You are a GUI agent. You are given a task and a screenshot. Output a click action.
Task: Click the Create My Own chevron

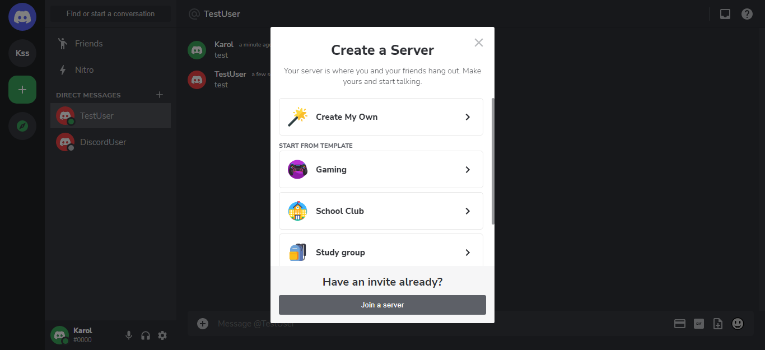coord(468,117)
